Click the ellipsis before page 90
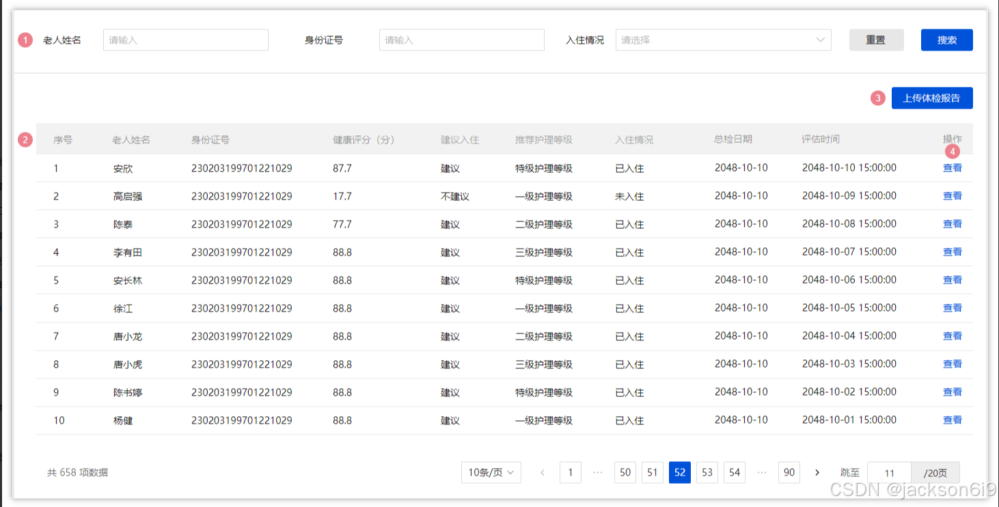Image resolution: width=999 pixels, height=507 pixels. point(762,472)
